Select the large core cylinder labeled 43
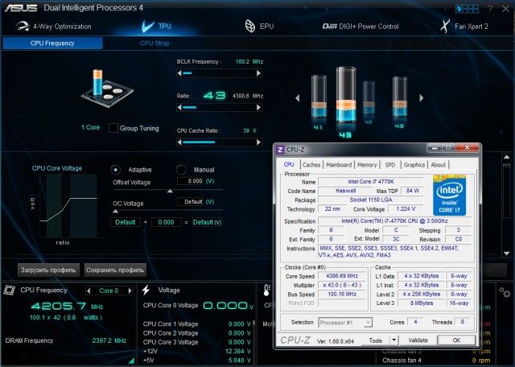 point(346,95)
